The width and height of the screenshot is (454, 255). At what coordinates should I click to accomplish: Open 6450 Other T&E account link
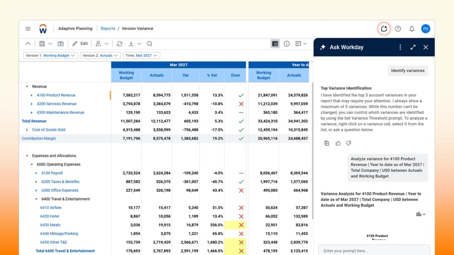coord(54,242)
